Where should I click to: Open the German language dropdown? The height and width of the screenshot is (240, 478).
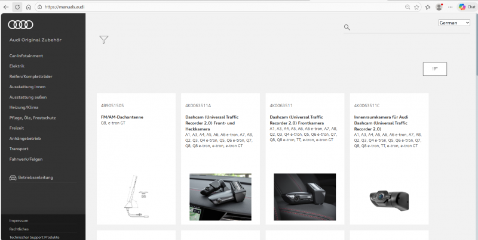[454, 23]
